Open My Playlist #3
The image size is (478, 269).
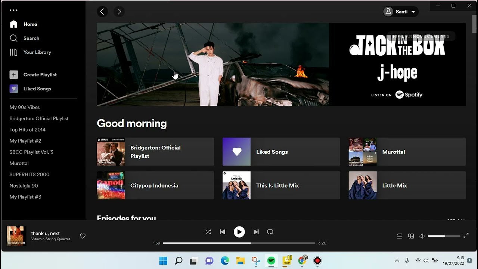click(x=25, y=197)
